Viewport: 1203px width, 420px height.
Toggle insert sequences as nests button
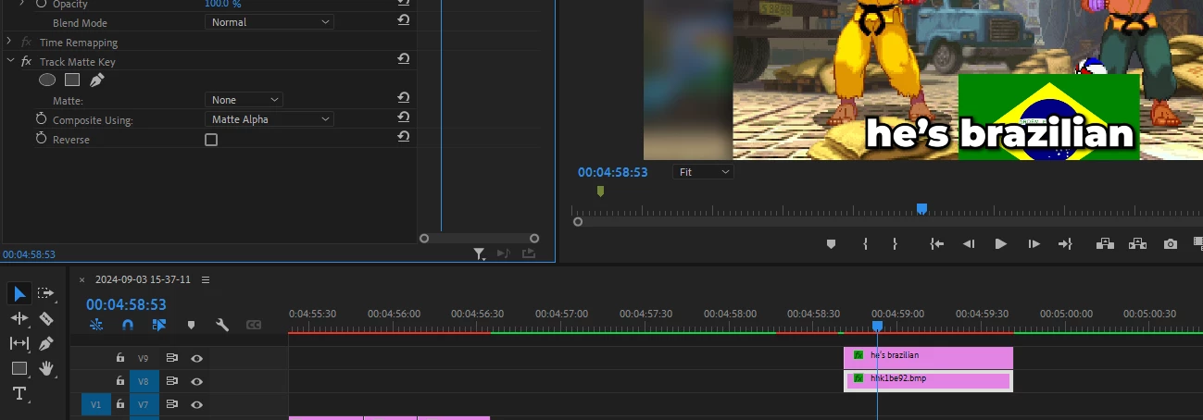96,325
